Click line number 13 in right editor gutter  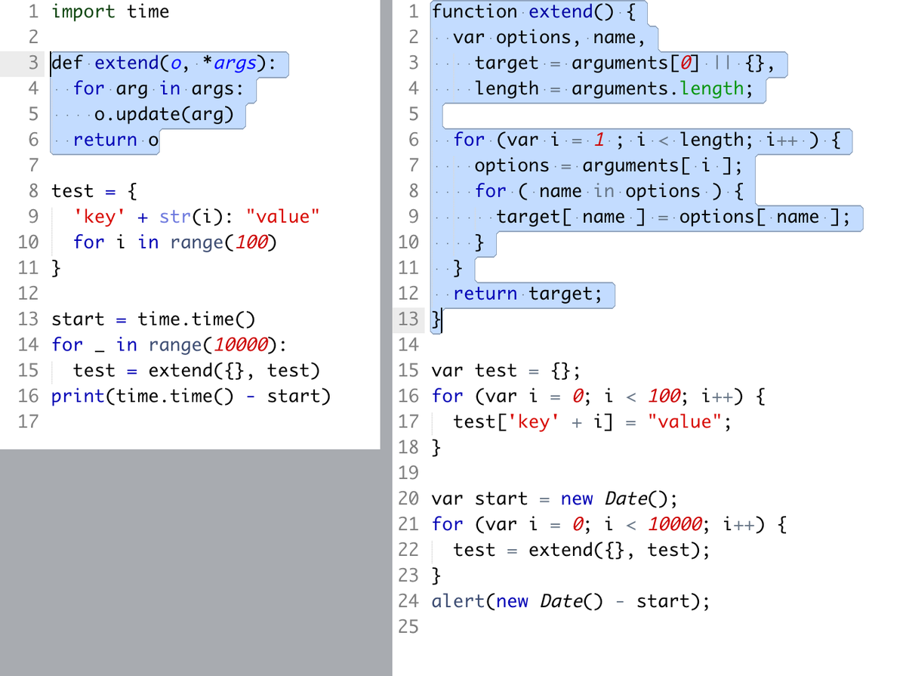[x=408, y=319]
